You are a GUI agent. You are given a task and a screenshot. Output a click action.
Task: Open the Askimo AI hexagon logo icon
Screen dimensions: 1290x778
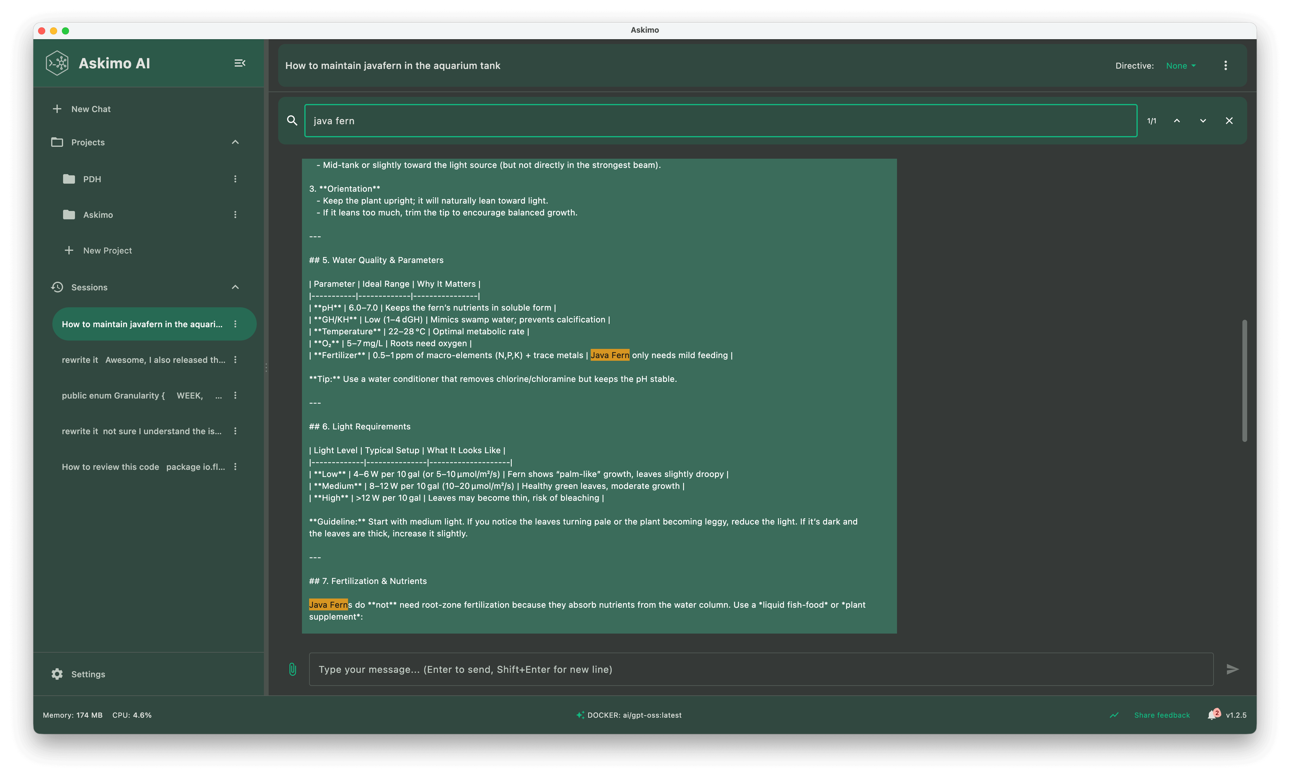[57, 63]
